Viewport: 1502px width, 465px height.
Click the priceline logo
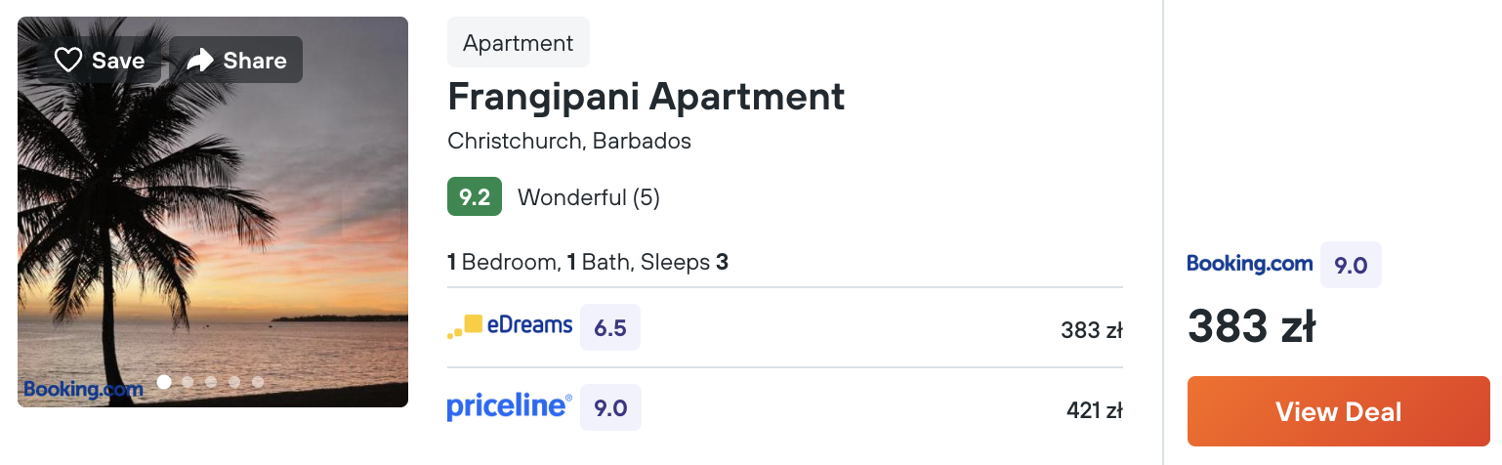click(x=510, y=407)
